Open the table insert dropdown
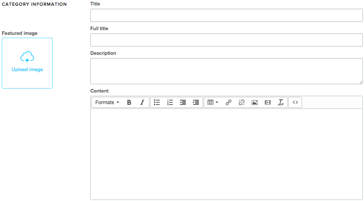 pyautogui.click(x=213, y=102)
